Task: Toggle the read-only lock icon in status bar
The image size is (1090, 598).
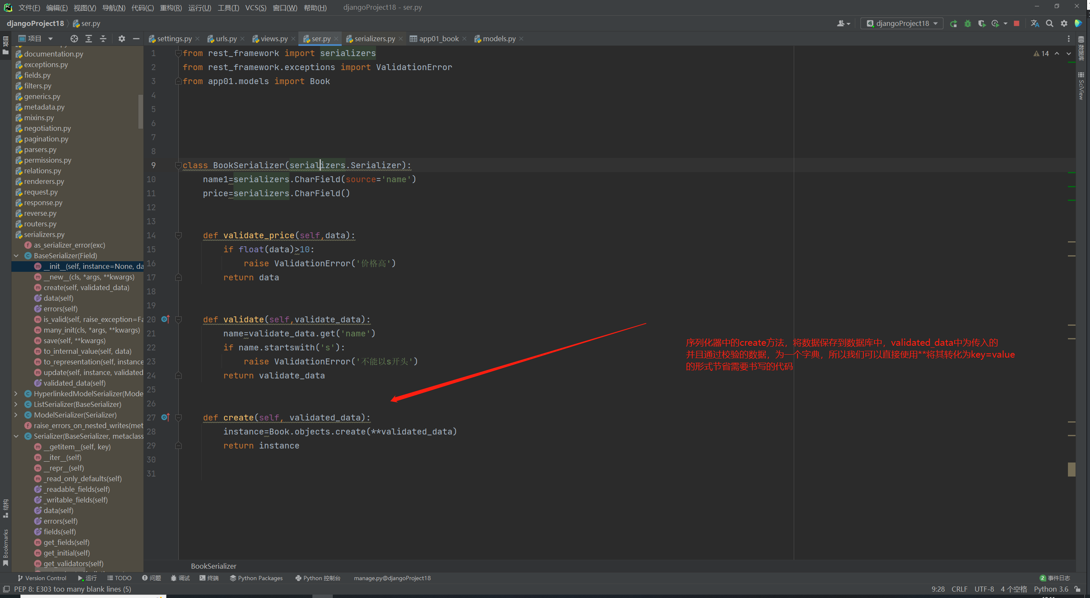Action: coord(1078,589)
